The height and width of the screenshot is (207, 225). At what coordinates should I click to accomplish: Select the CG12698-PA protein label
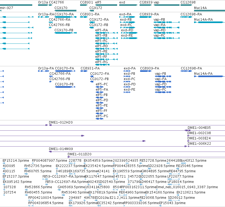click(191, 68)
